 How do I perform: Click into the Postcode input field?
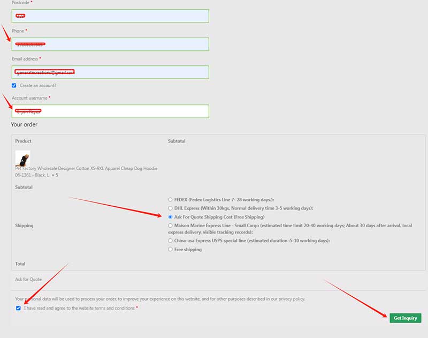pyautogui.click(x=110, y=16)
